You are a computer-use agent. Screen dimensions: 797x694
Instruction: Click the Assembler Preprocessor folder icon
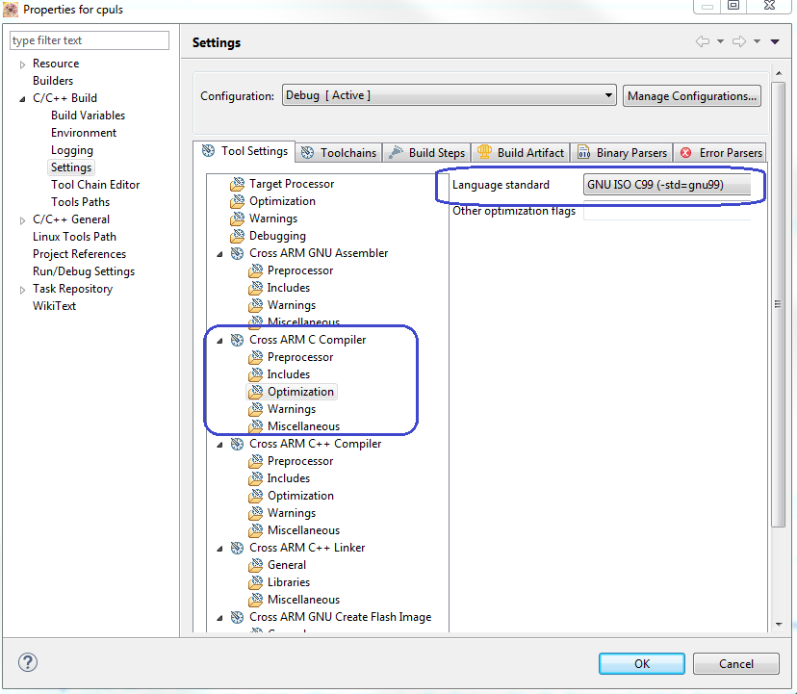pos(256,270)
